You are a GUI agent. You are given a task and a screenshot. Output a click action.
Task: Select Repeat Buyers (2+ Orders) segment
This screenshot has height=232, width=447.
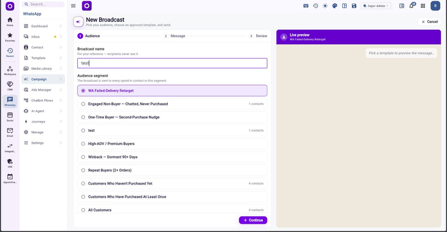click(172, 170)
